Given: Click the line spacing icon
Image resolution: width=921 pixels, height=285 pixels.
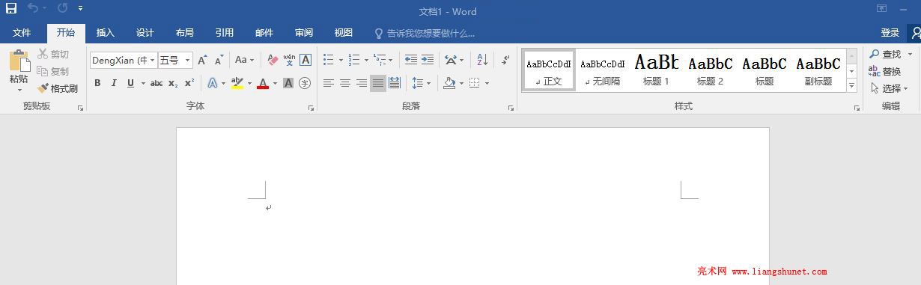Looking at the screenshot, I should pos(417,83).
